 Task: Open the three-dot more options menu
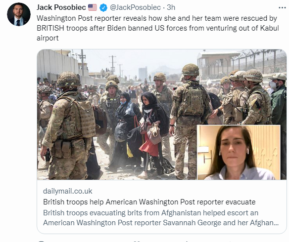[282, 8]
